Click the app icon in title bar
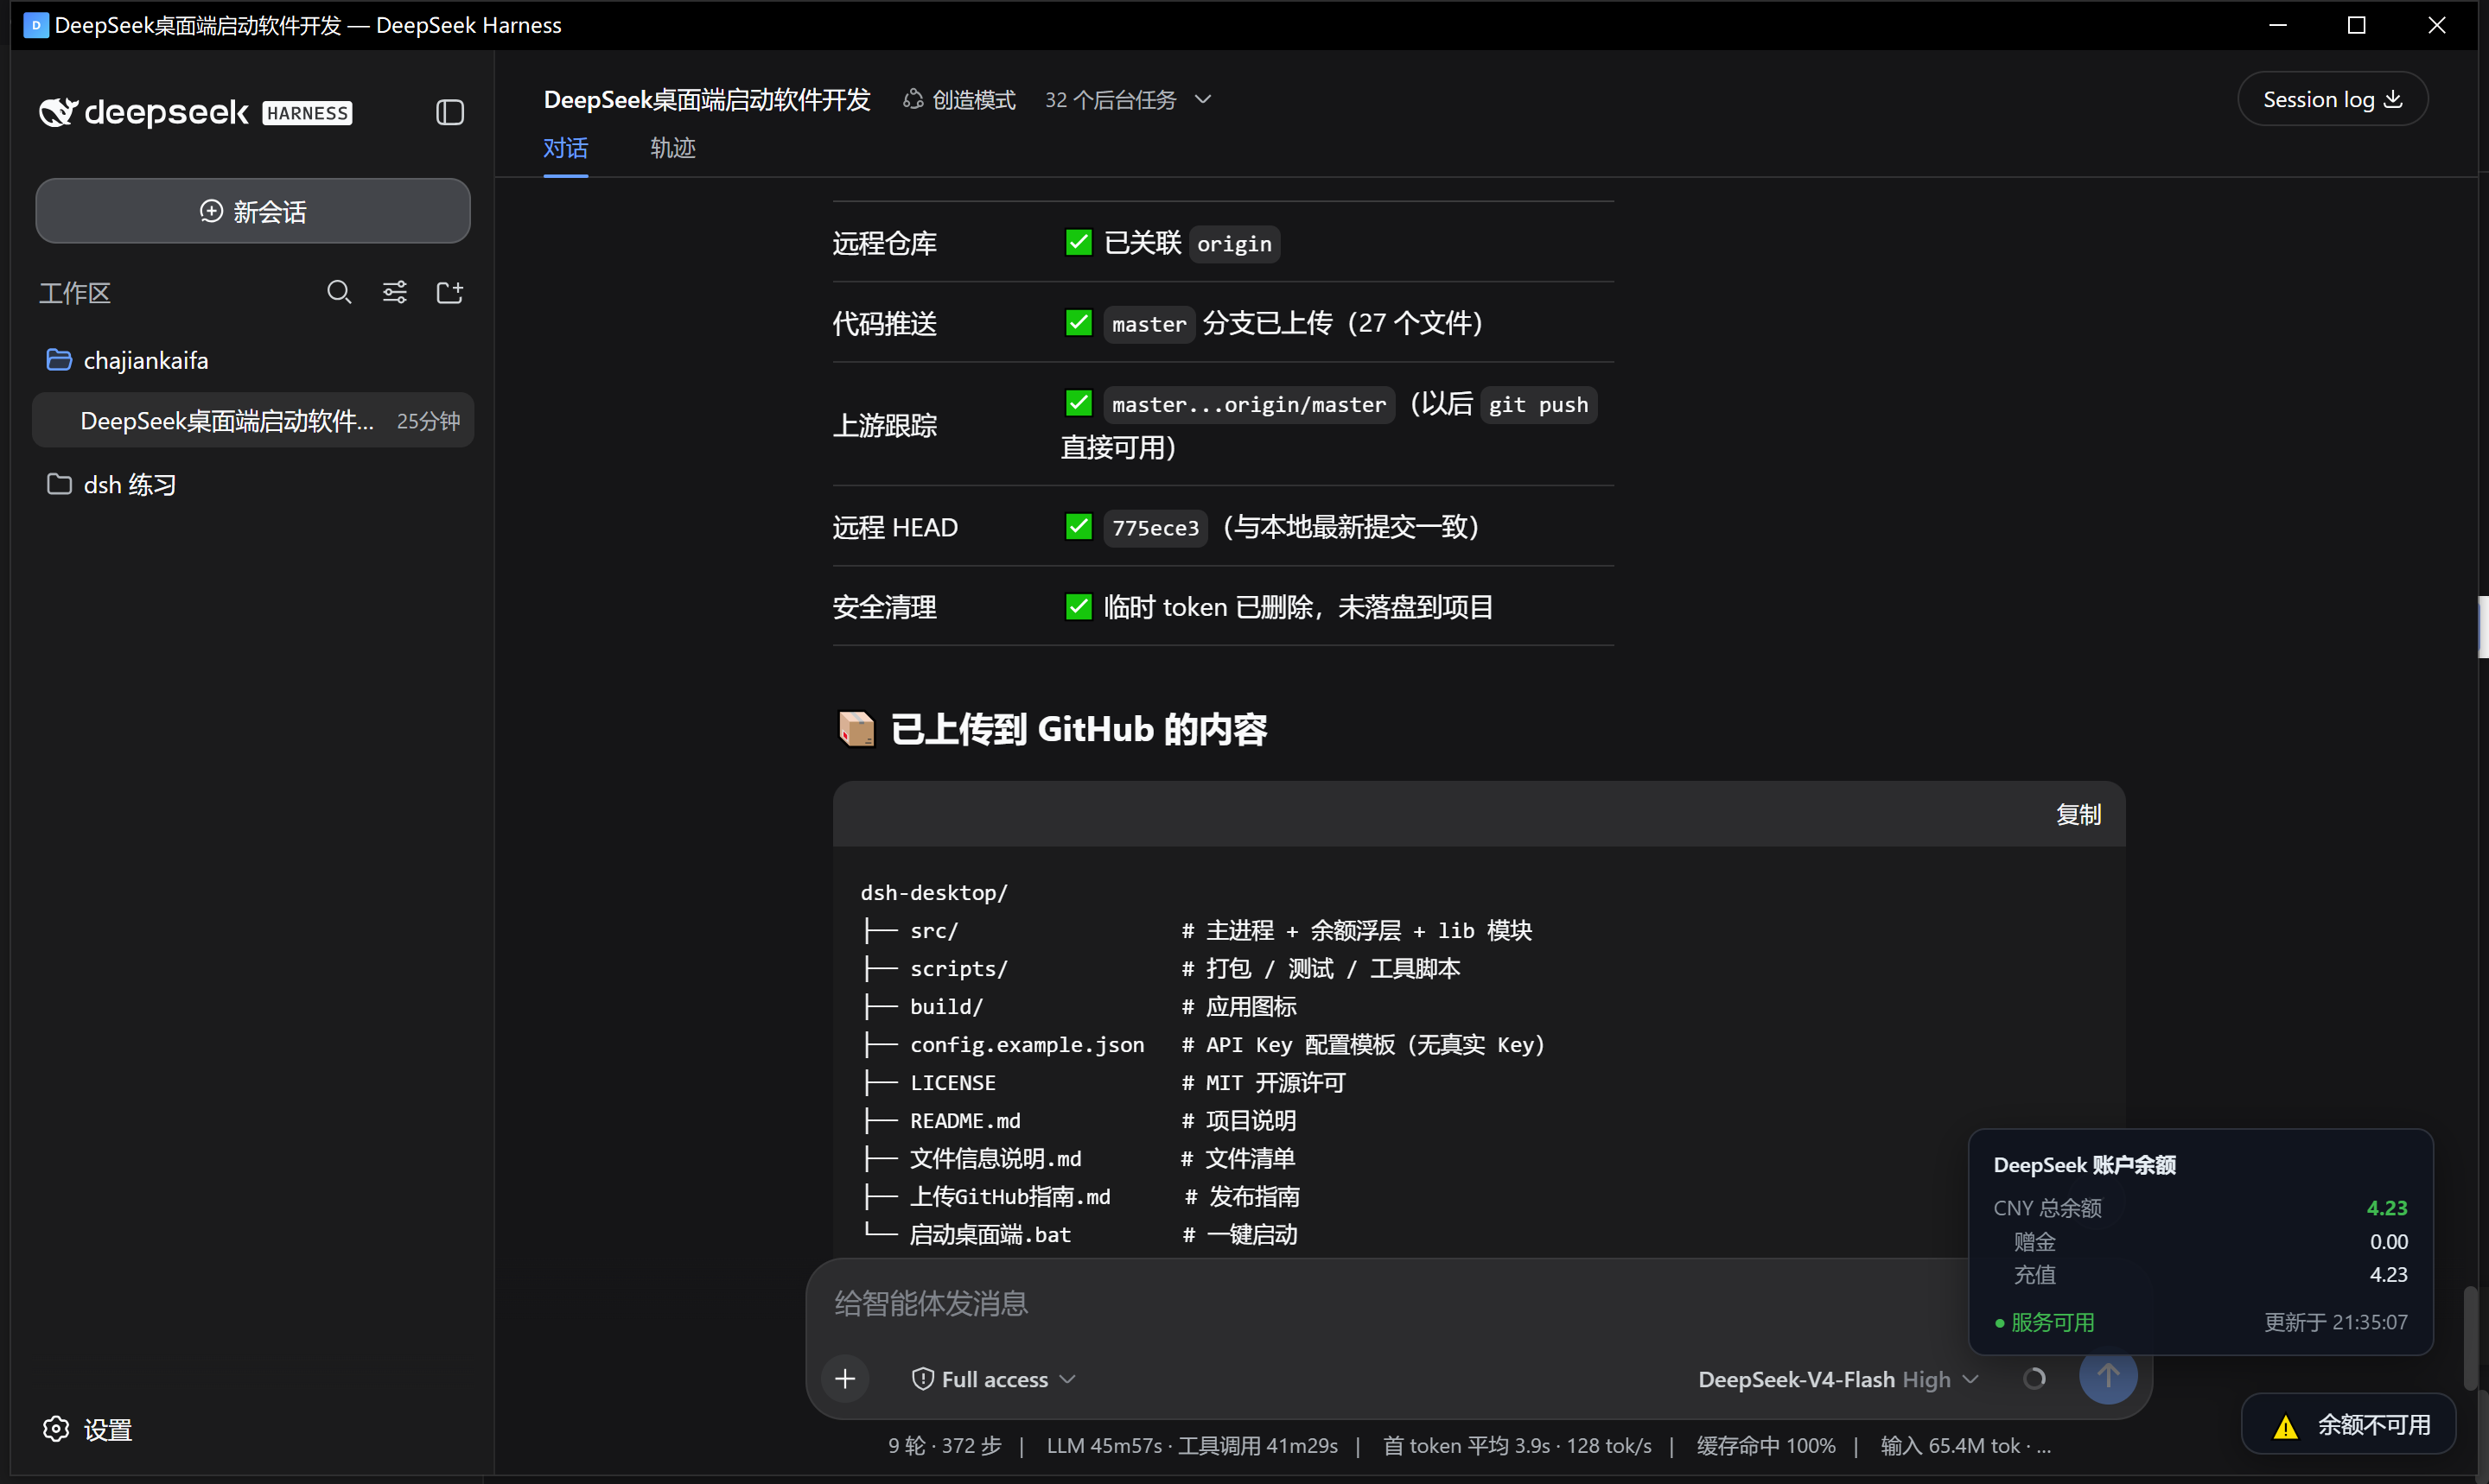 (x=35, y=25)
